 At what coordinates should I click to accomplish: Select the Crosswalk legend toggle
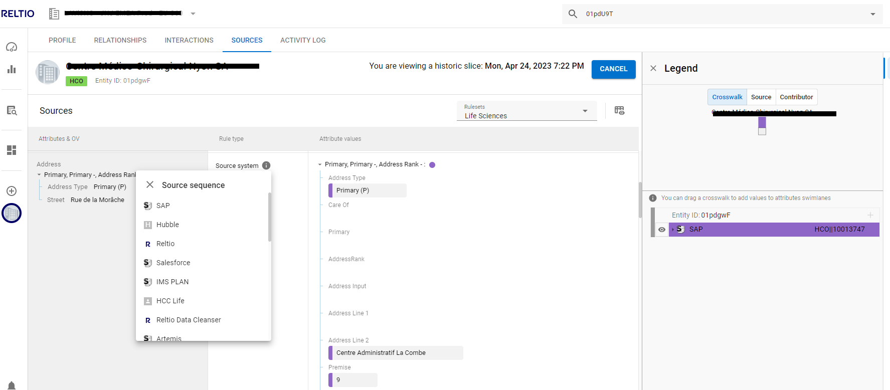(x=727, y=97)
